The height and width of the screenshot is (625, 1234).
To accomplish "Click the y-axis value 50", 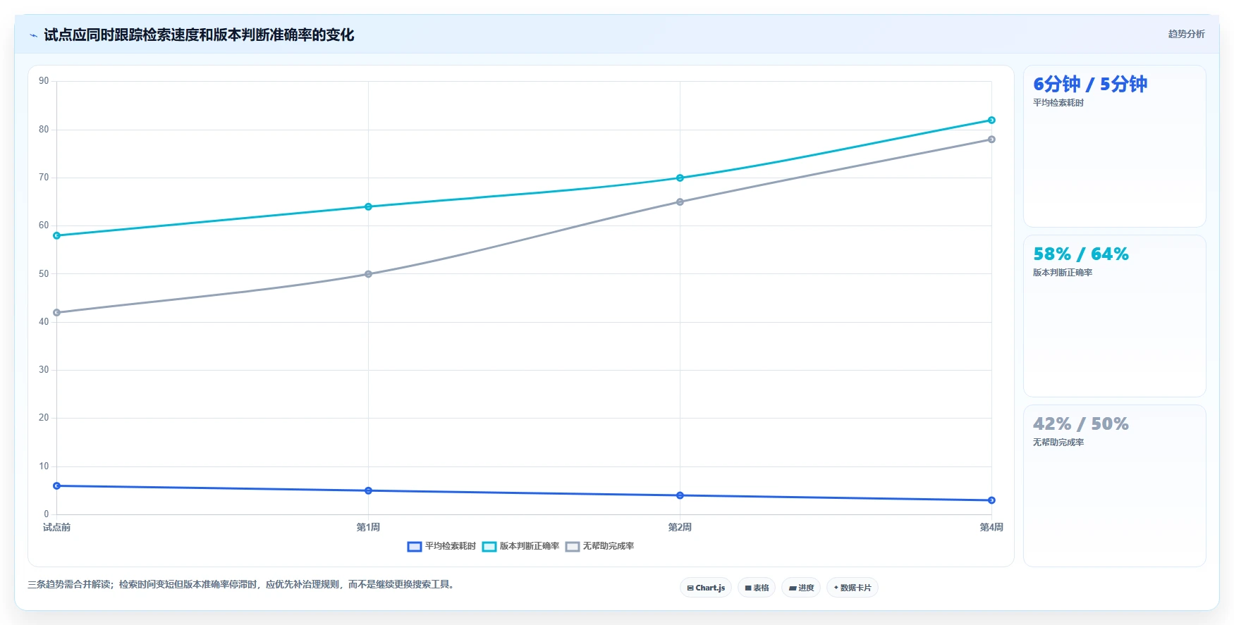I will pos(44,274).
